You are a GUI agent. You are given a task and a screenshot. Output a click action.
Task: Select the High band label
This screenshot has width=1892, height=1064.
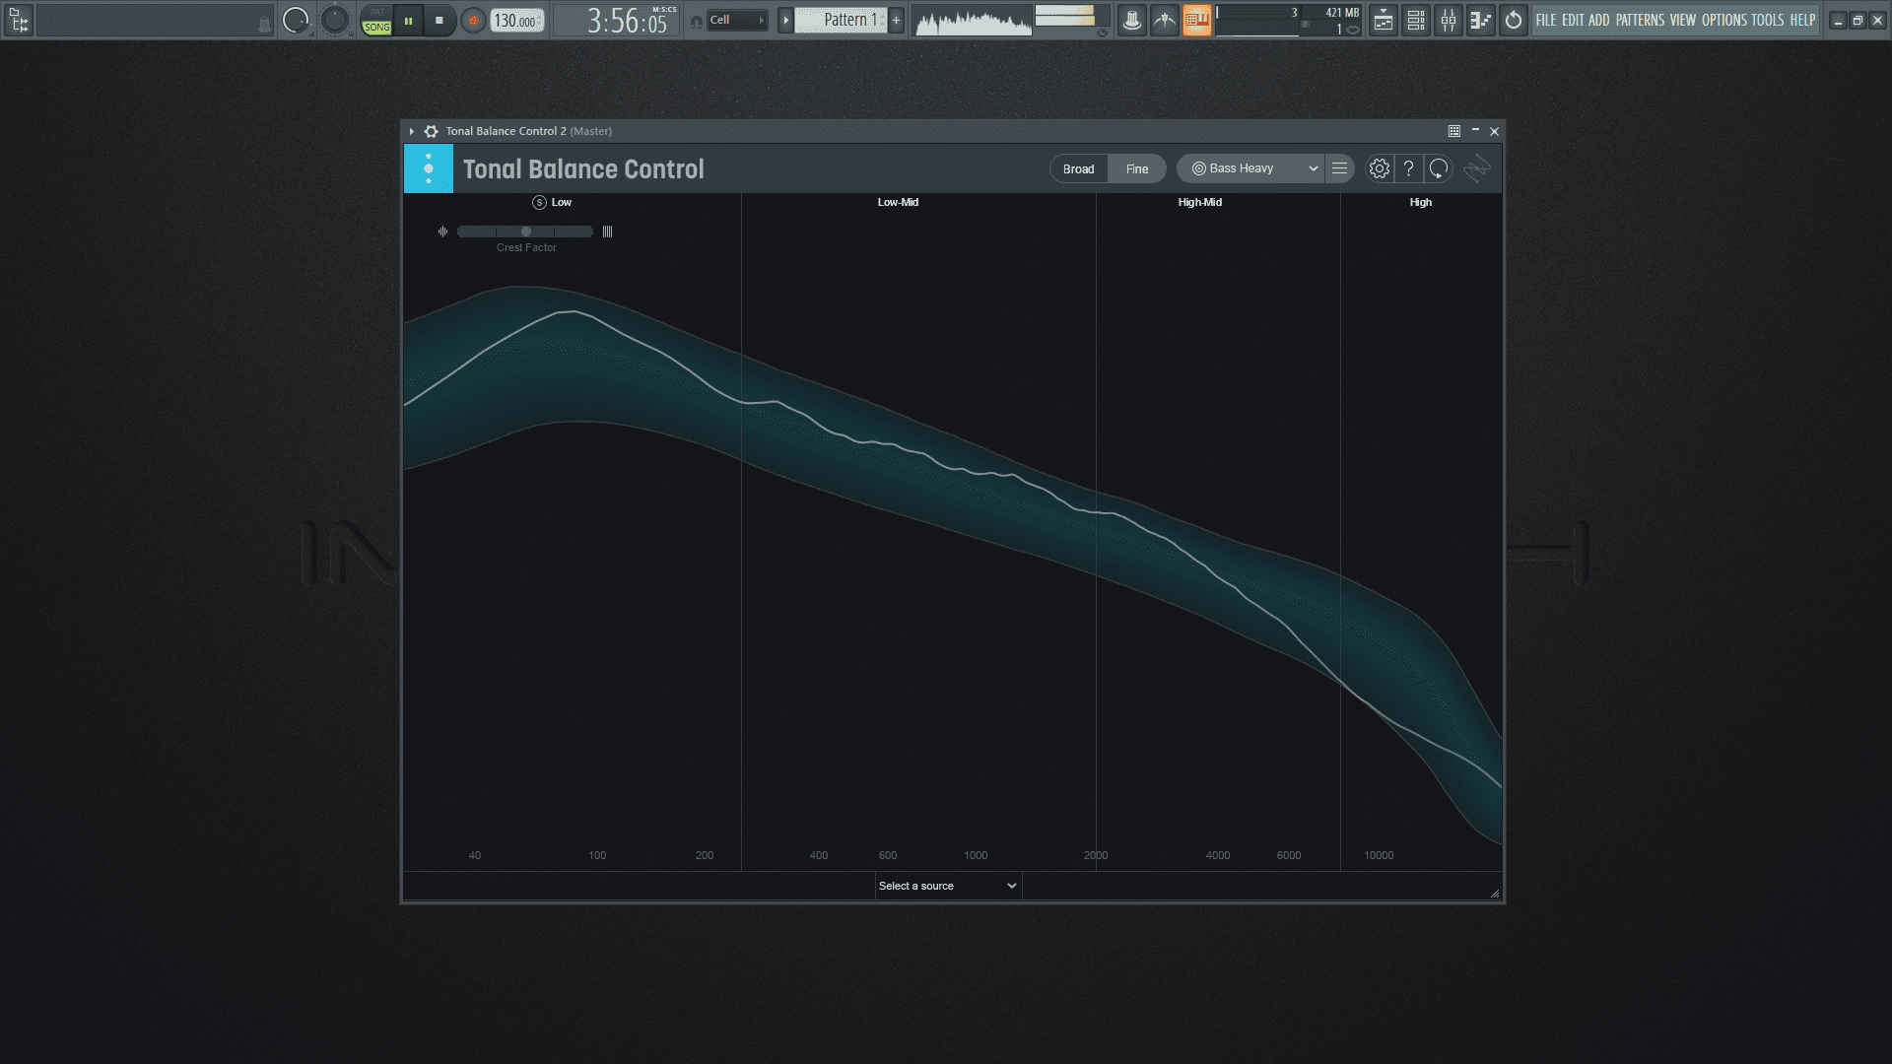1420,202
